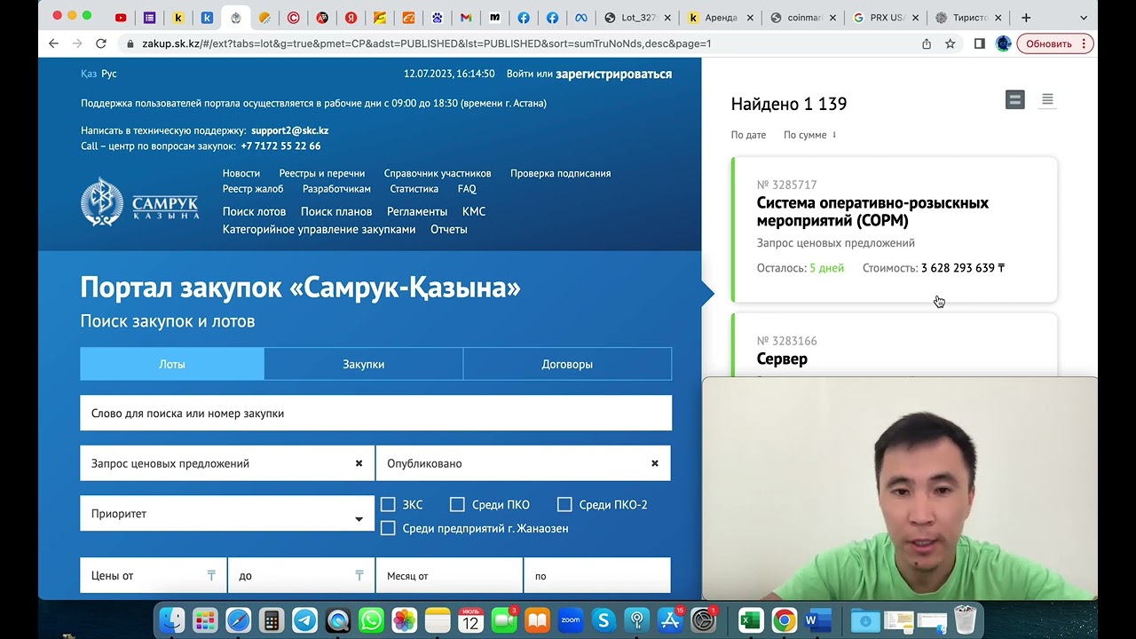Select the Закупки tab
The image size is (1136, 639).
364,364
